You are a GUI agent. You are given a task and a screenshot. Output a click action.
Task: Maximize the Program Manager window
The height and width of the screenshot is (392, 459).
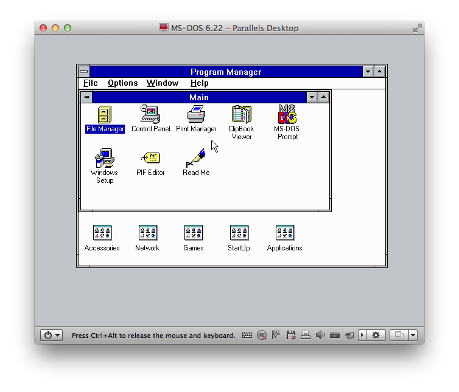380,71
